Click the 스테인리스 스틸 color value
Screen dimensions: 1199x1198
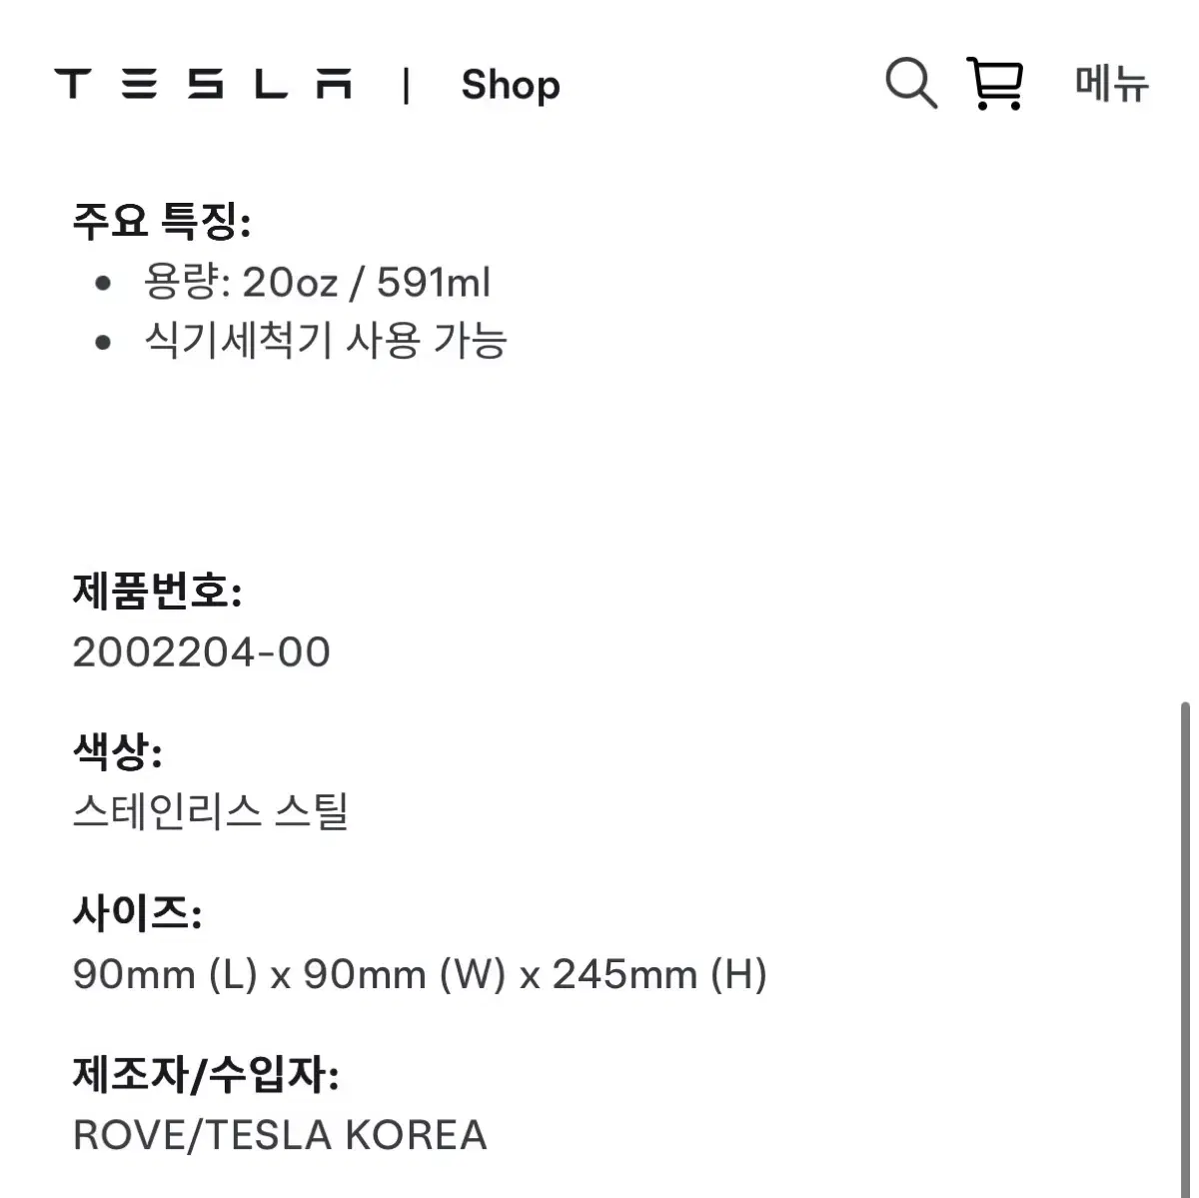[x=211, y=811]
